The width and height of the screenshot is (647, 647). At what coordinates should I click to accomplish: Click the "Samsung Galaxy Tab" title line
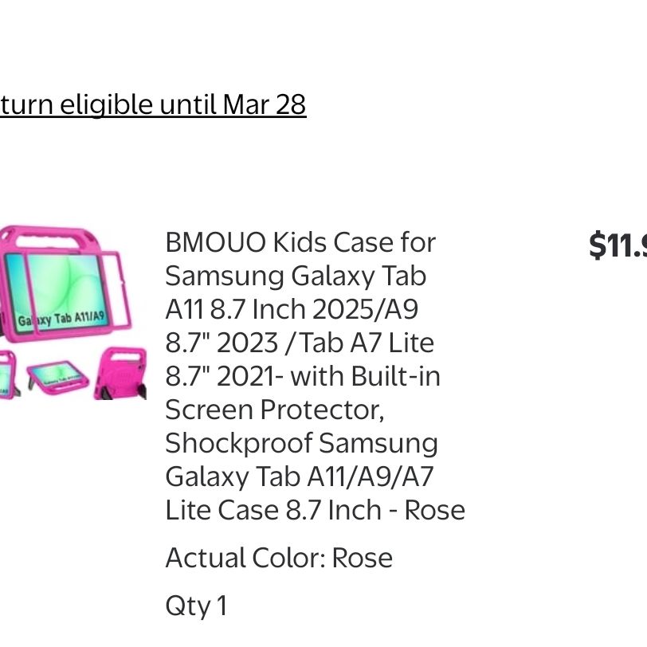point(296,276)
